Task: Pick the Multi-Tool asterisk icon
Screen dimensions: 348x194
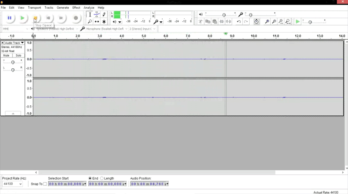Action: (x=104, y=21)
